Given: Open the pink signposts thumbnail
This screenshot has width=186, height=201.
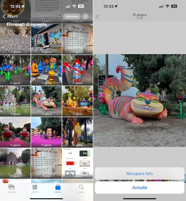Looking at the screenshot, I should point(46,132).
